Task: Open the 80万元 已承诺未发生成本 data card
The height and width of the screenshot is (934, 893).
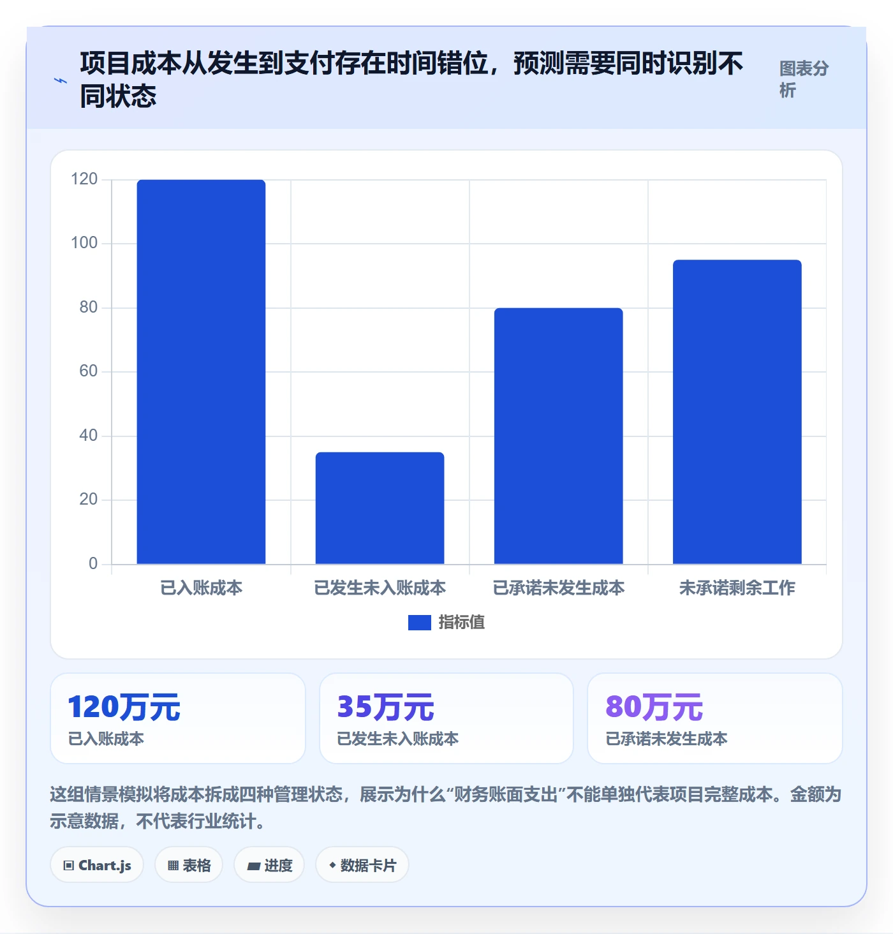Action: click(x=715, y=718)
